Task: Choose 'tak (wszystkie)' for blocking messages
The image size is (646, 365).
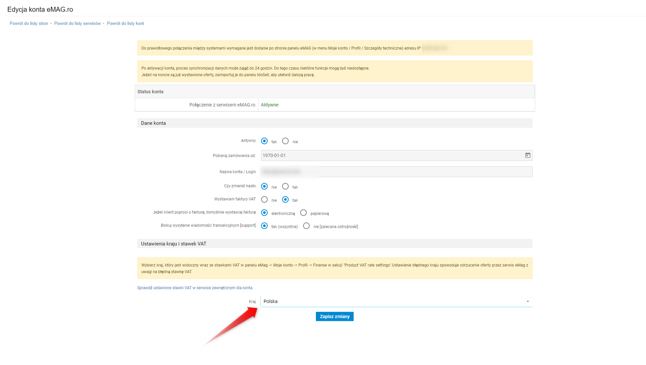Action: pyautogui.click(x=264, y=226)
